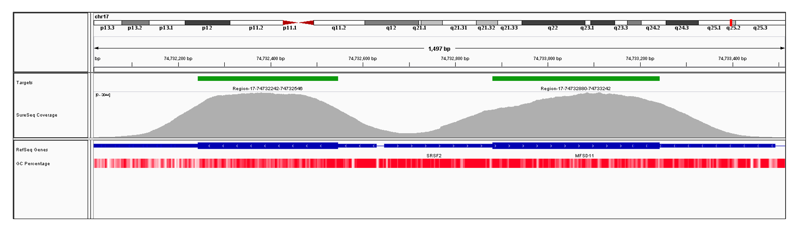Select the q12 cytoband region
Screen dimensions: 802x236
point(392,22)
